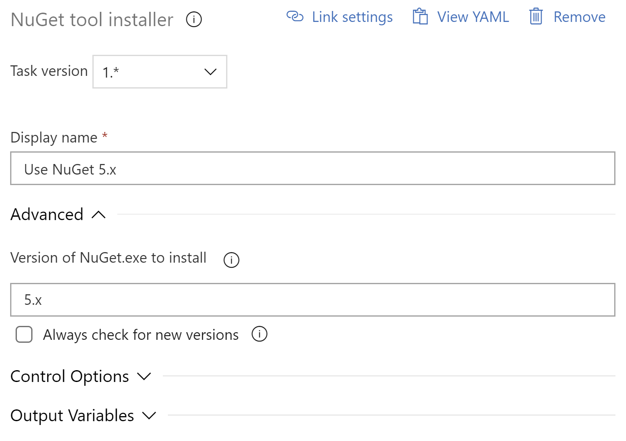Open the Task version dropdown
This screenshot has height=441, width=626.
[159, 72]
